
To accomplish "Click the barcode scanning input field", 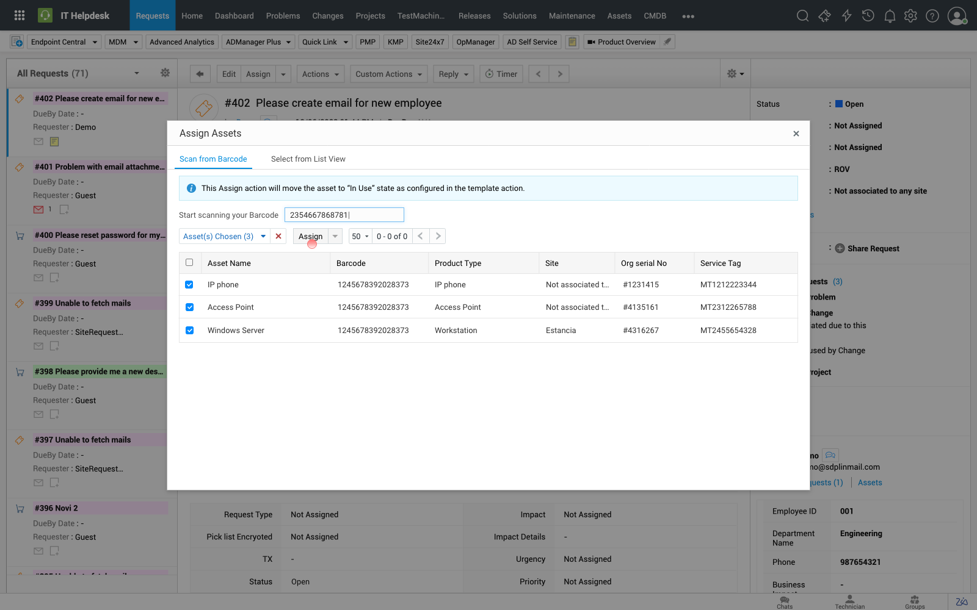I will [344, 215].
